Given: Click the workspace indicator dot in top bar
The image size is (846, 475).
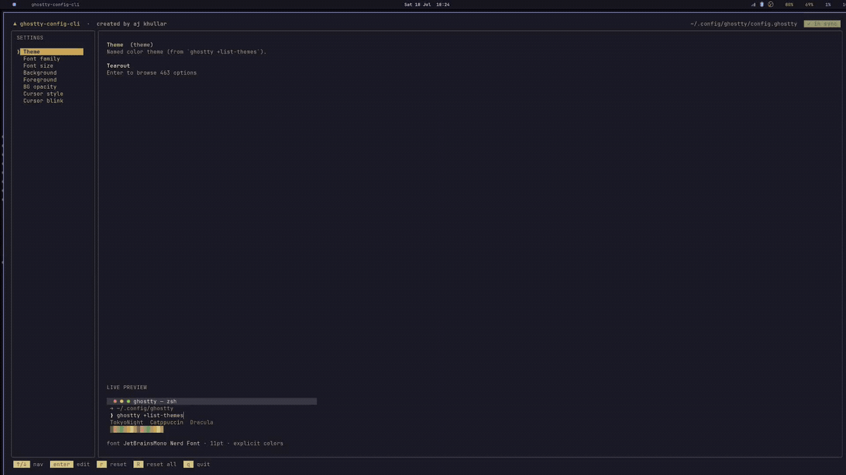Looking at the screenshot, I should point(14,4).
